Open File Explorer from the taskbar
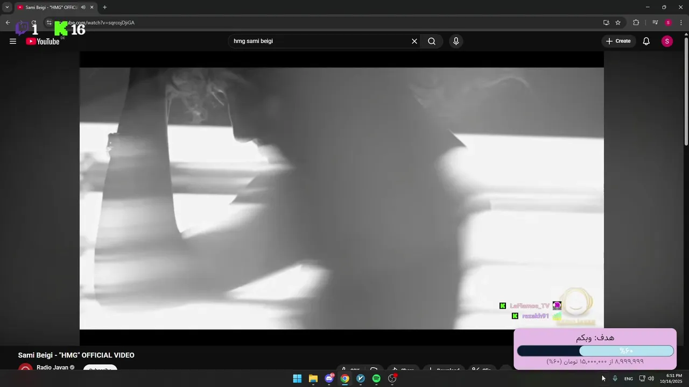The image size is (689, 387). (313, 378)
